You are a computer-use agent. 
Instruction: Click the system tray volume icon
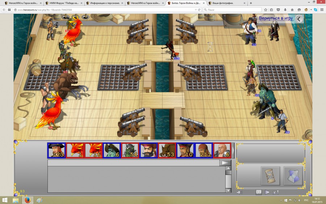coord(300,200)
